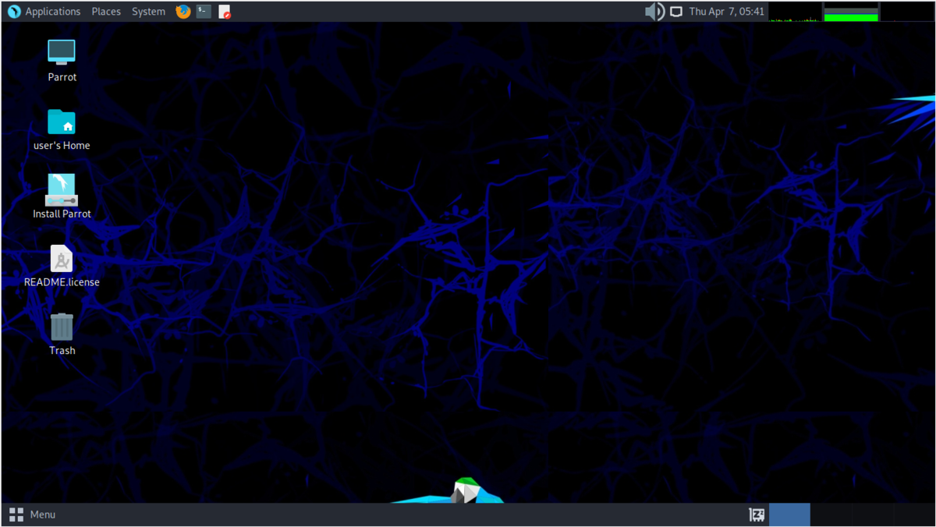
Task: Click the network connection icon
Action: (676, 12)
